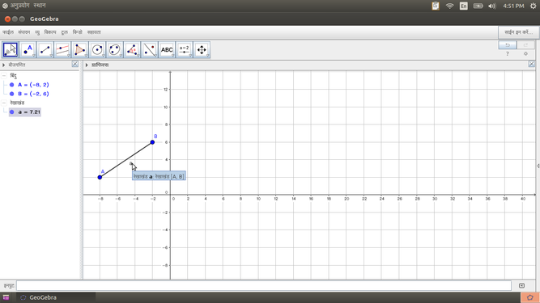Open the first menu in the menu bar
The height and width of the screenshot is (303, 540).
(8, 32)
